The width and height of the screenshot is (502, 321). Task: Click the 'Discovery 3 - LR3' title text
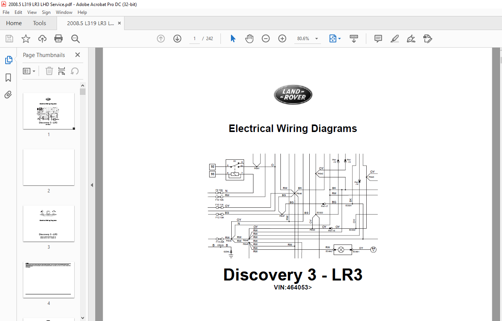293,274
